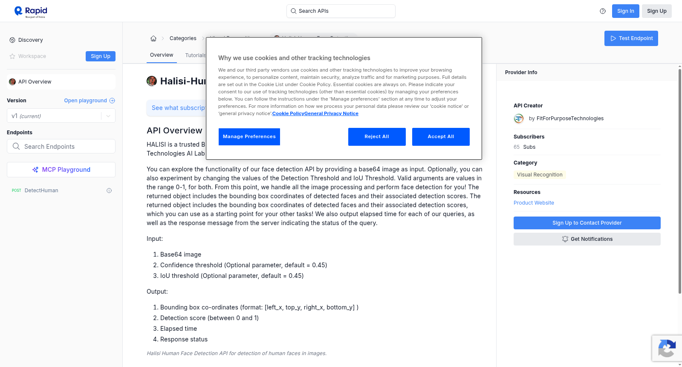Click the Workspace star icon
Viewport: 682px width, 367px height.
12,56
